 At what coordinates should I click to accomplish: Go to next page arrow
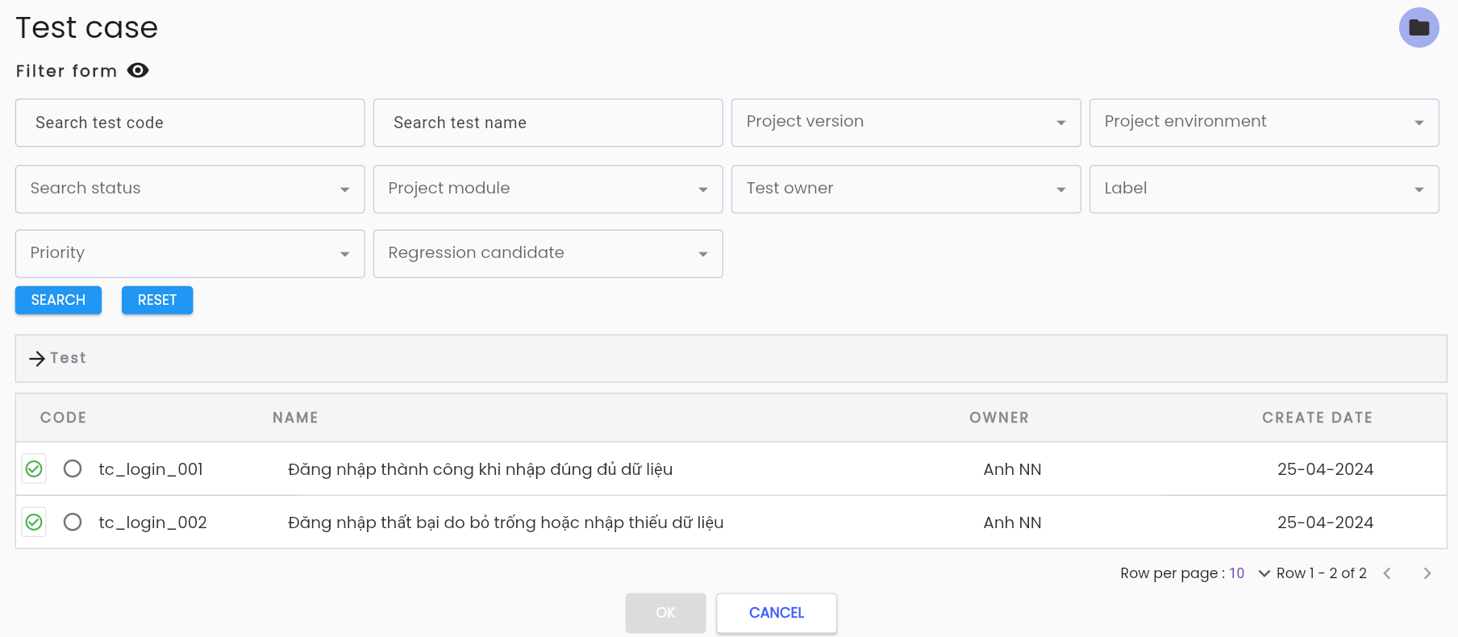coord(1427,573)
